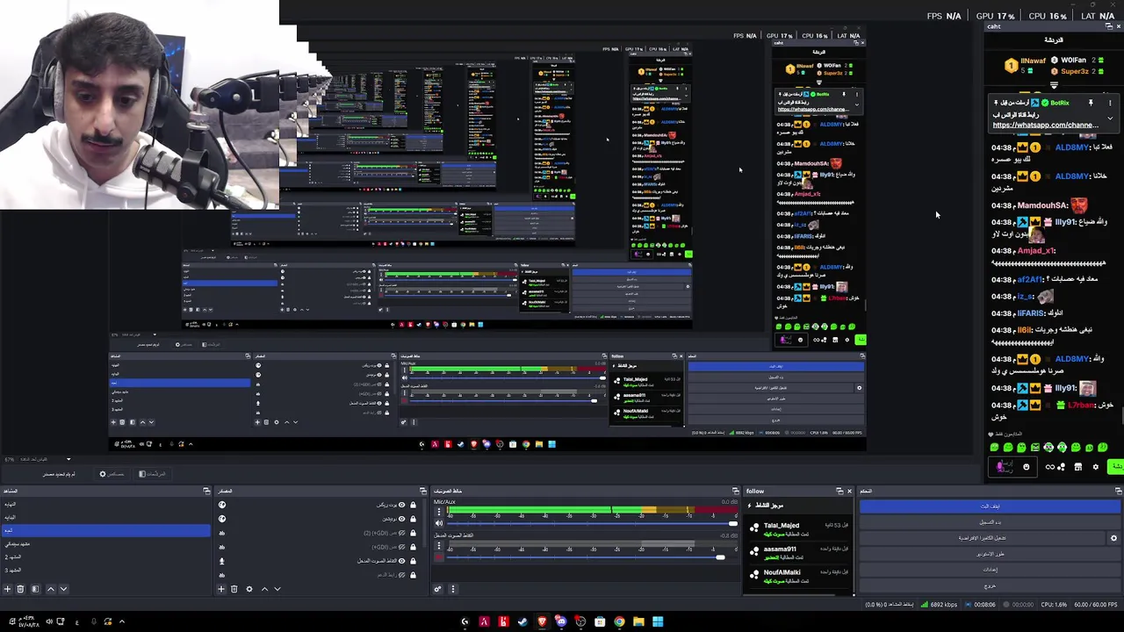Open Mic/Aux channel three-dot options menu

(439, 511)
